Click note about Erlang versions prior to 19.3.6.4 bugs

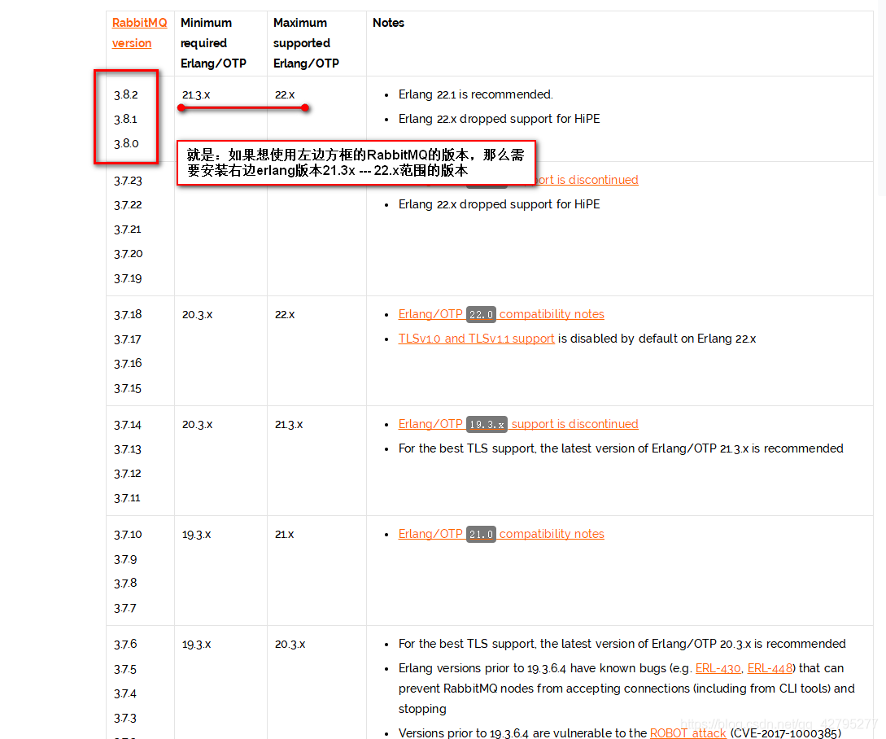[x=626, y=689]
